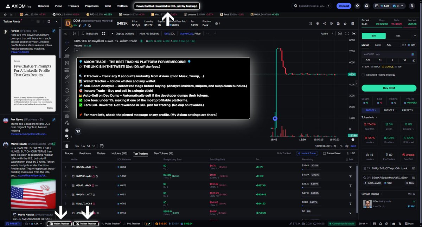
Task: Open the watchlist star icon in top bar
Action: [x=357, y=6]
